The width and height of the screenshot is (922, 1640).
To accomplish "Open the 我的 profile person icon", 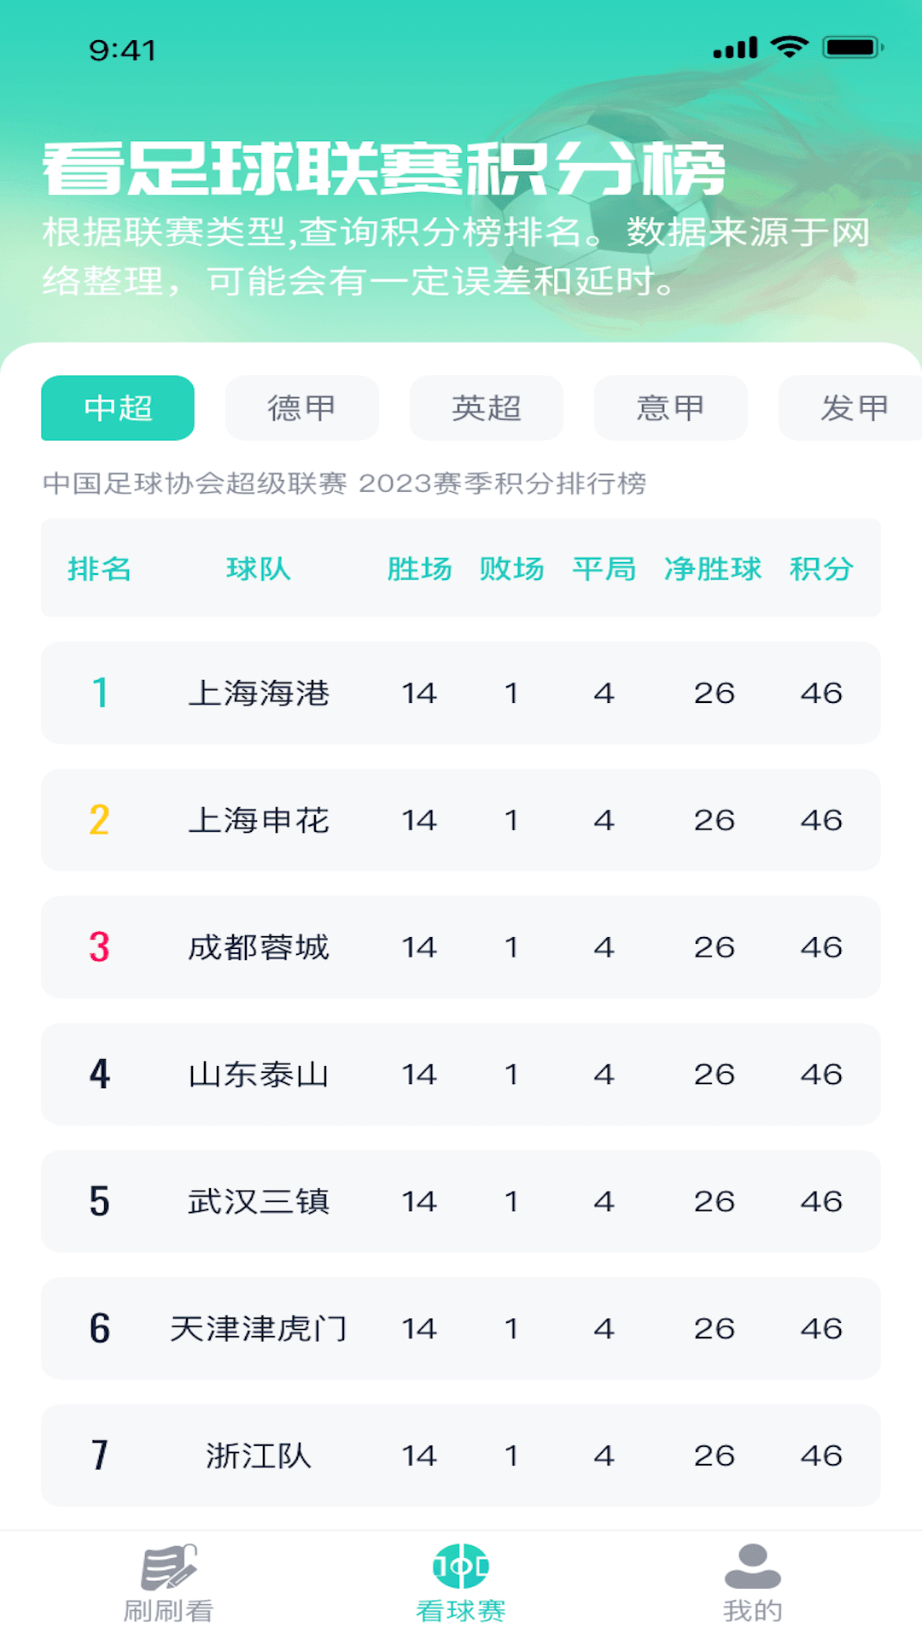I will click(750, 1580).
